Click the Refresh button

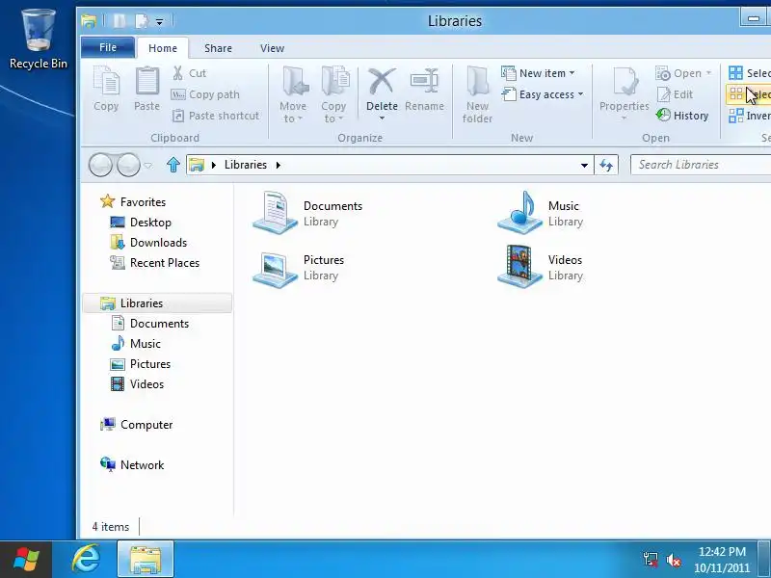point(606,165)
